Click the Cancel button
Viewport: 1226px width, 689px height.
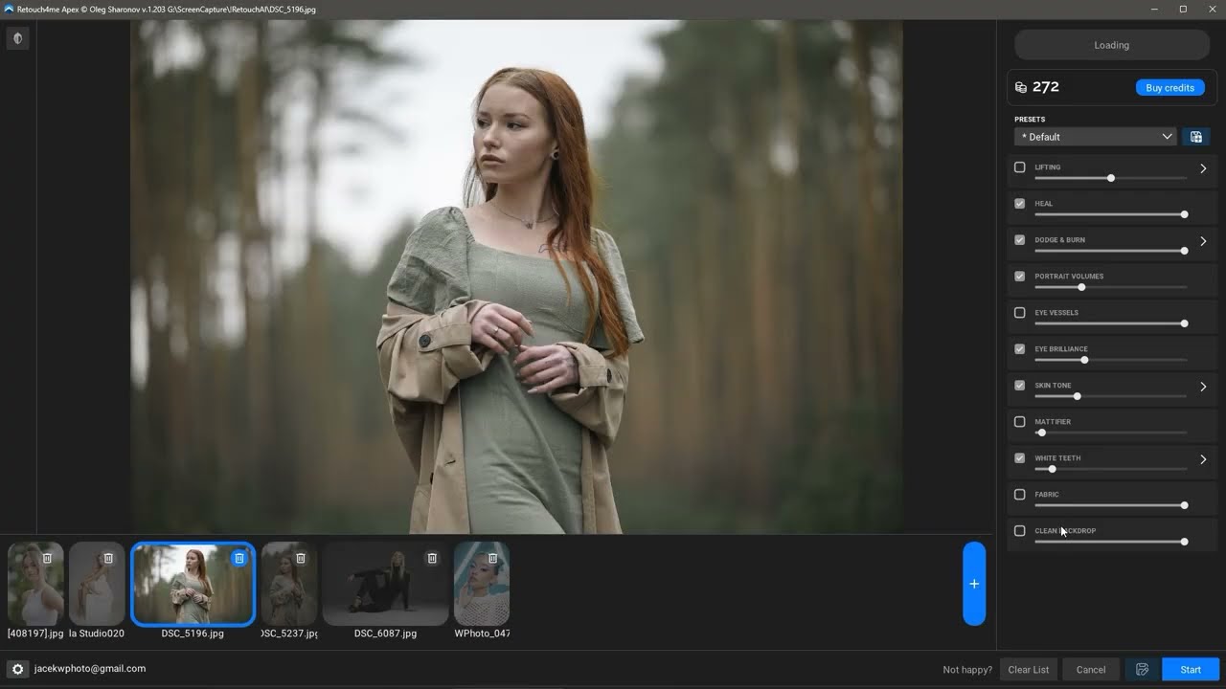point(1091,670)
